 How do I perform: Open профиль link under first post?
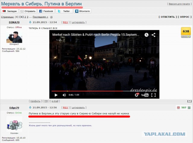pos(35,101)
